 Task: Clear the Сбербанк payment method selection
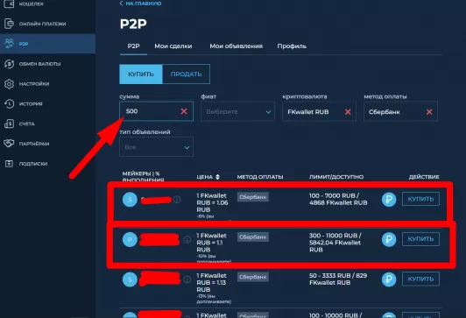[429, 112]
